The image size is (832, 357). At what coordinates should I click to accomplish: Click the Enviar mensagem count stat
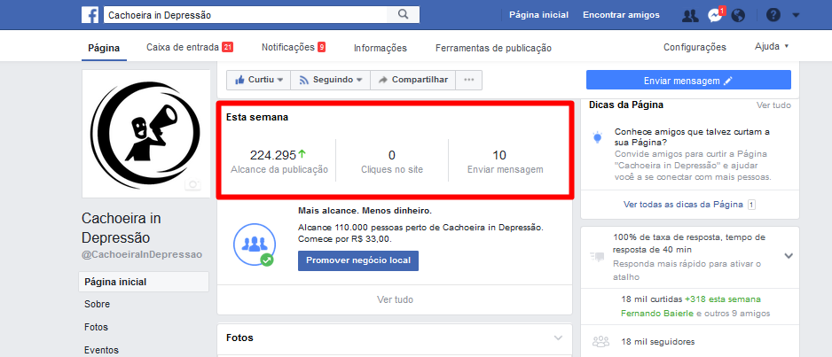pyautogui.click(x=506, y=161)
